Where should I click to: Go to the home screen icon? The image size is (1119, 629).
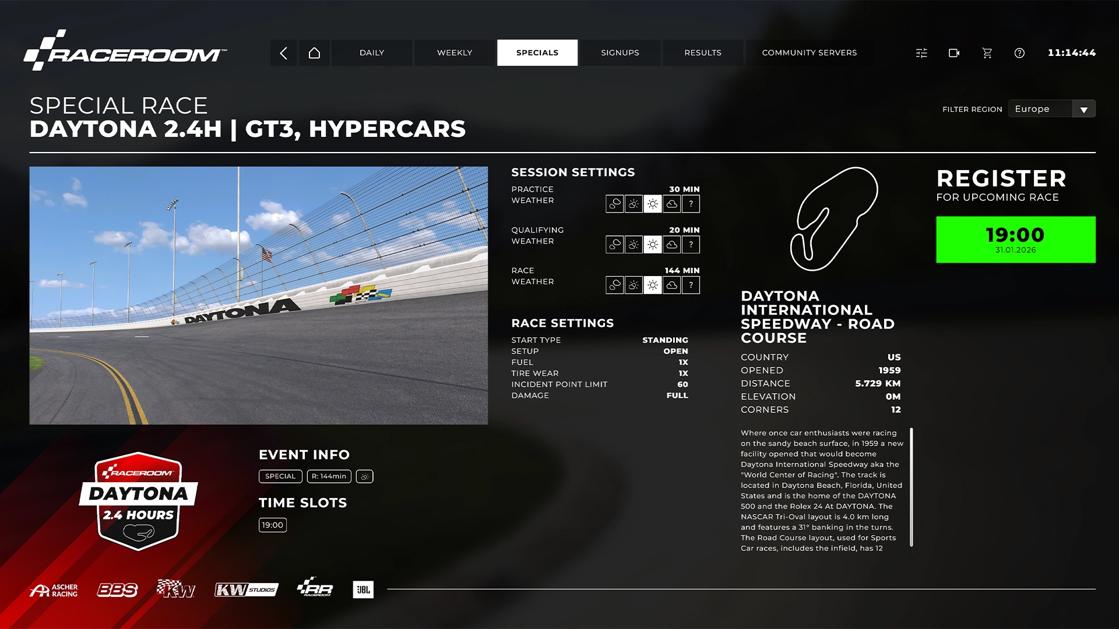(314, 53)
